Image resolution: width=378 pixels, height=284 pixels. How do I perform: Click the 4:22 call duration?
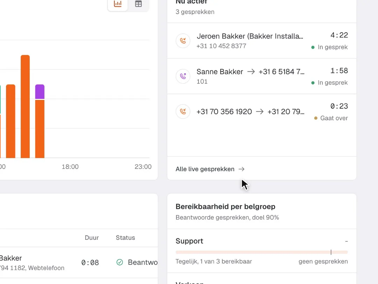click(x=339, y=35)
